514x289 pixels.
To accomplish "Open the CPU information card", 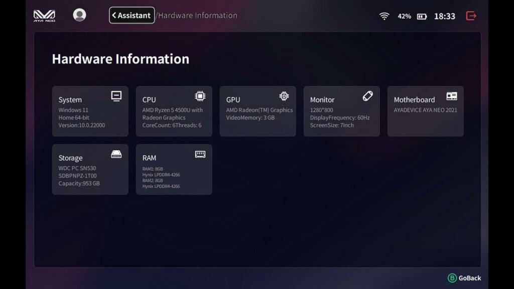I will pyautogui.click(x=174, y=111).
